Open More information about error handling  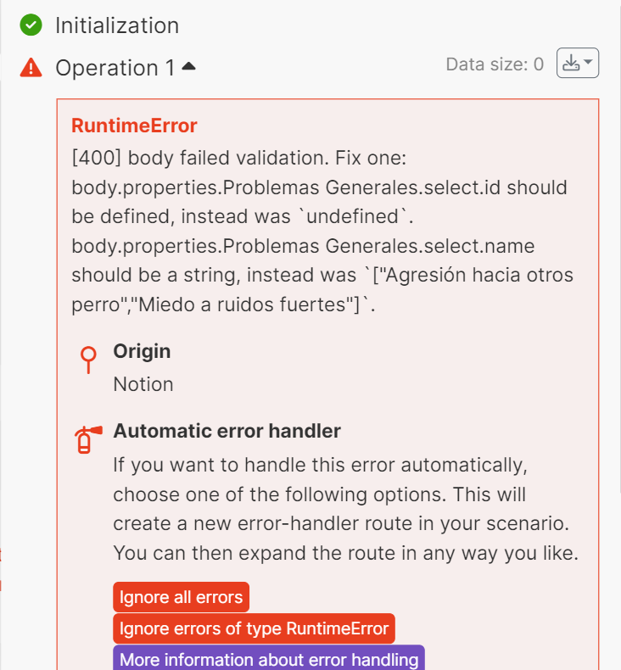[269, 659]
